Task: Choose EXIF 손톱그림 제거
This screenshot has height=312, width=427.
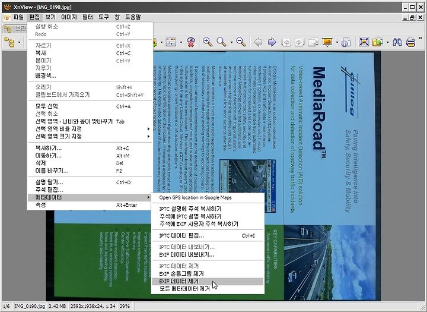Action: point(208,273)
